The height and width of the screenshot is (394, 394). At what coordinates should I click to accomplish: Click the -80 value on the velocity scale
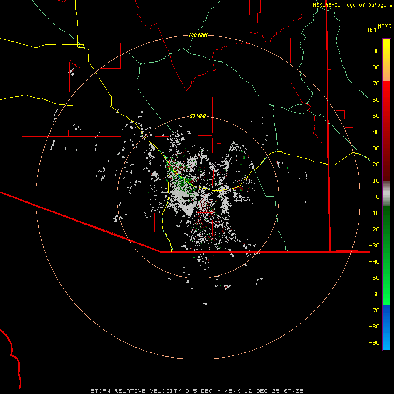click(374, 327)
